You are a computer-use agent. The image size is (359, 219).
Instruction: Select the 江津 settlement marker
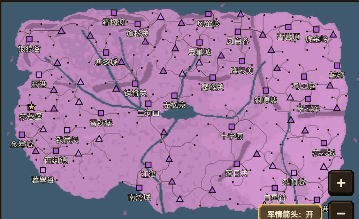(148, 165)
